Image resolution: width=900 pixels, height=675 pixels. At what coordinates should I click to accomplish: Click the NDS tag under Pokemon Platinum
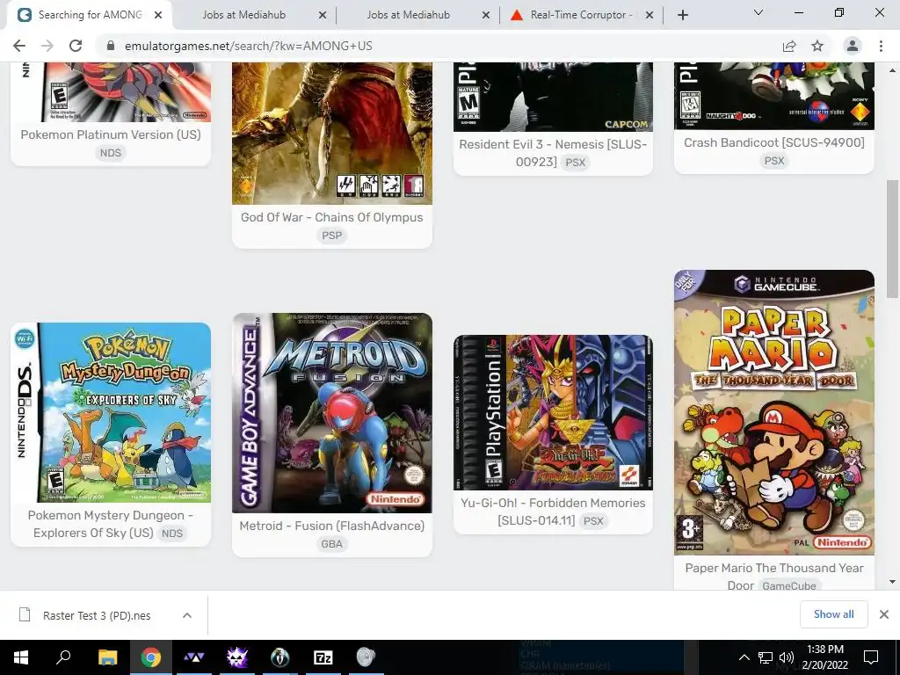point(111,153)
